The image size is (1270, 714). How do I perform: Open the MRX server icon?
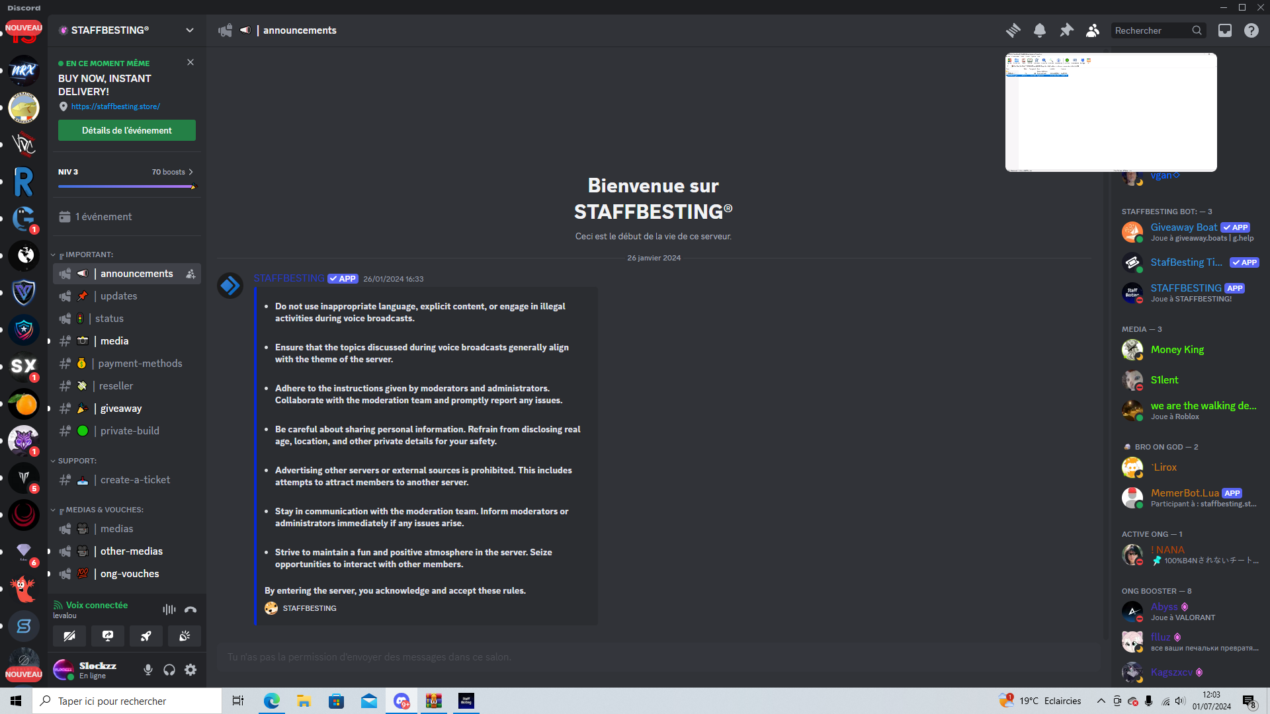(24, 71)
